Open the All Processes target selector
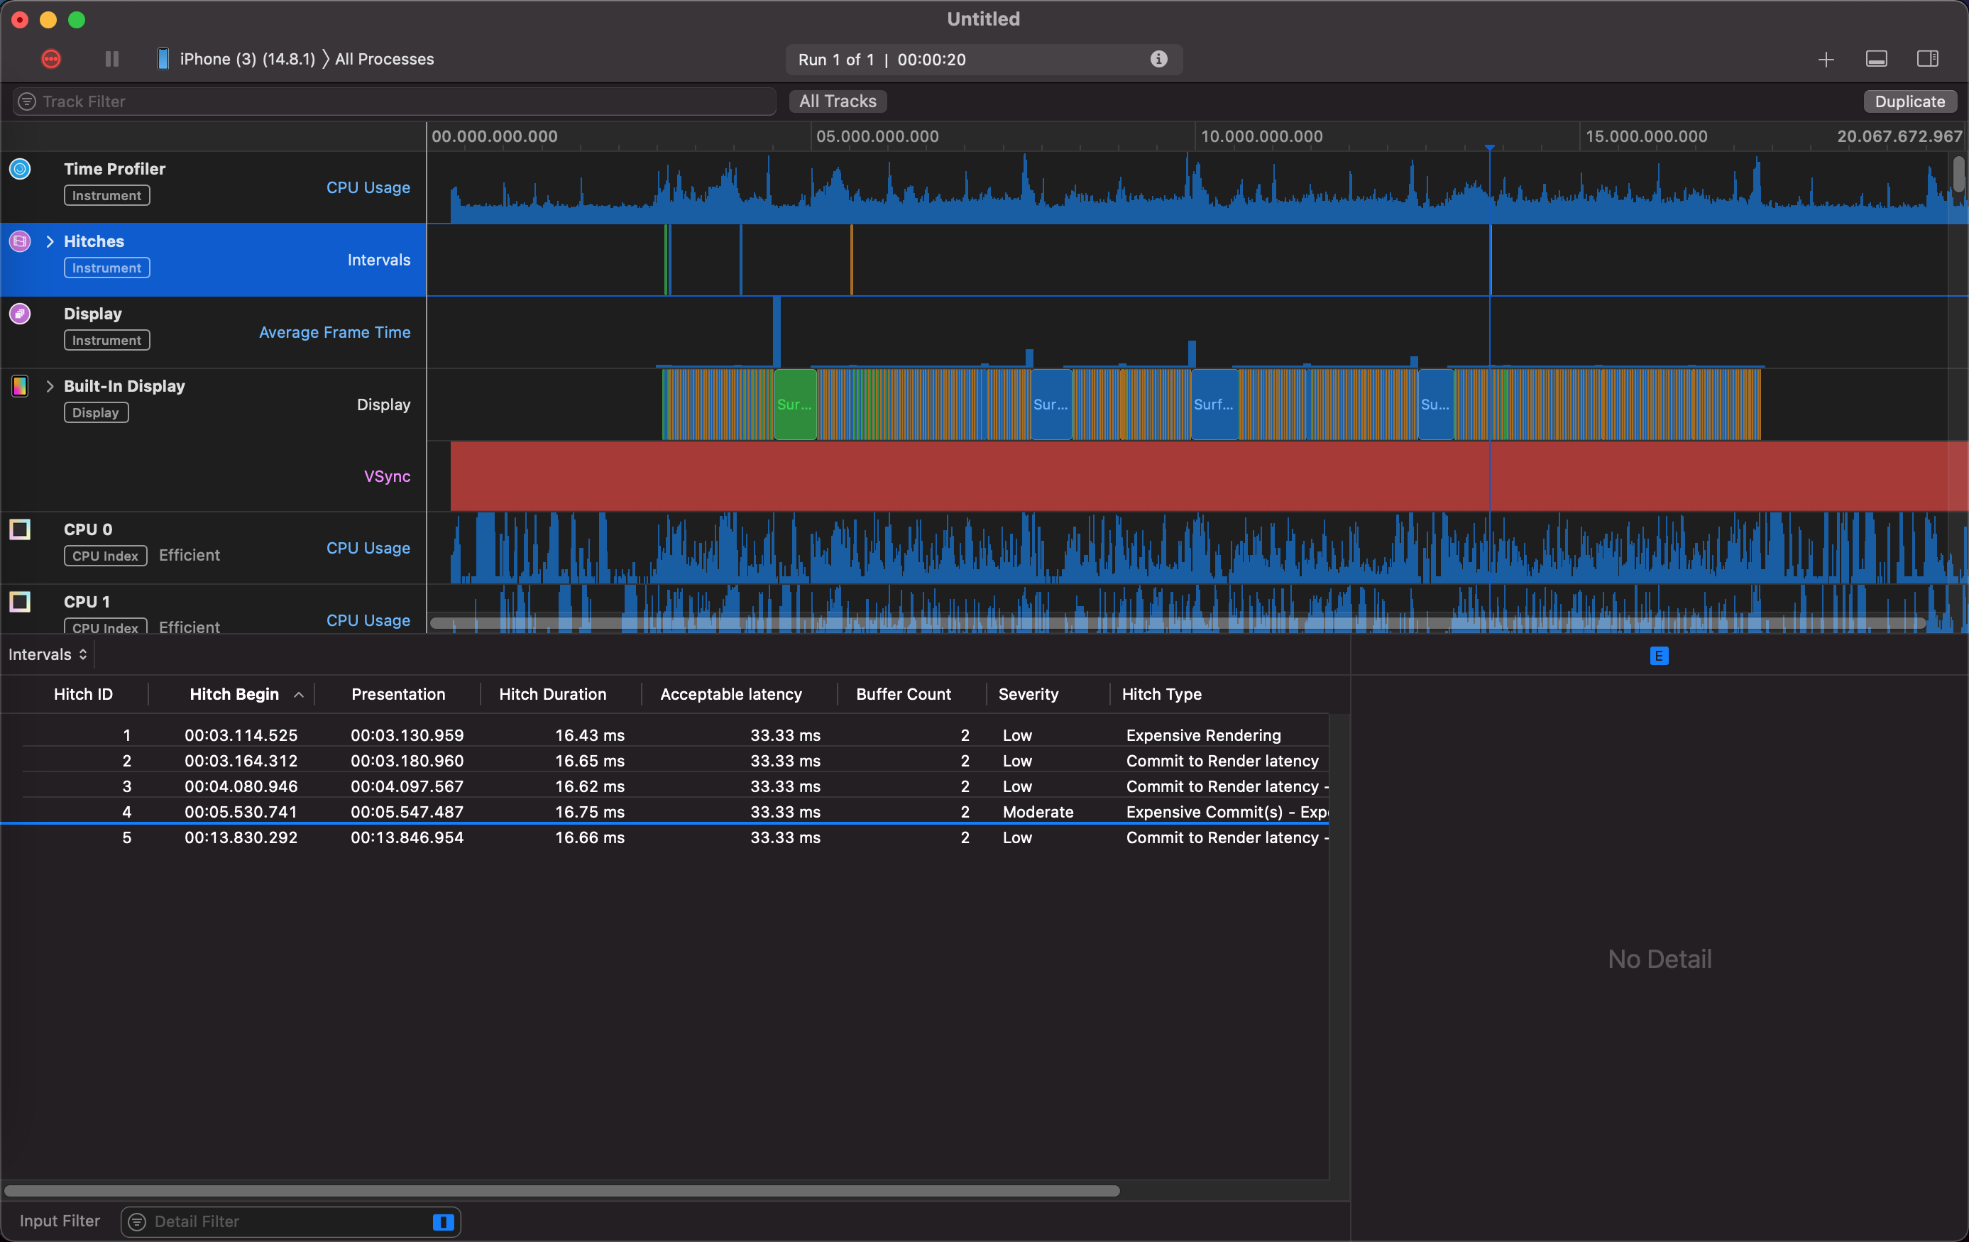 384,59
